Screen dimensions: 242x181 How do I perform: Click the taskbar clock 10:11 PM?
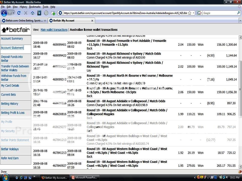pos(235,178)
